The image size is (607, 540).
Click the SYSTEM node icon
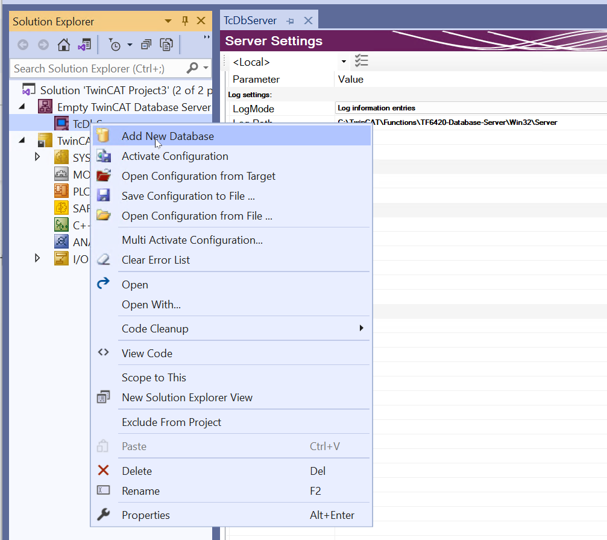pyautogui.click(x=61, y=157)
